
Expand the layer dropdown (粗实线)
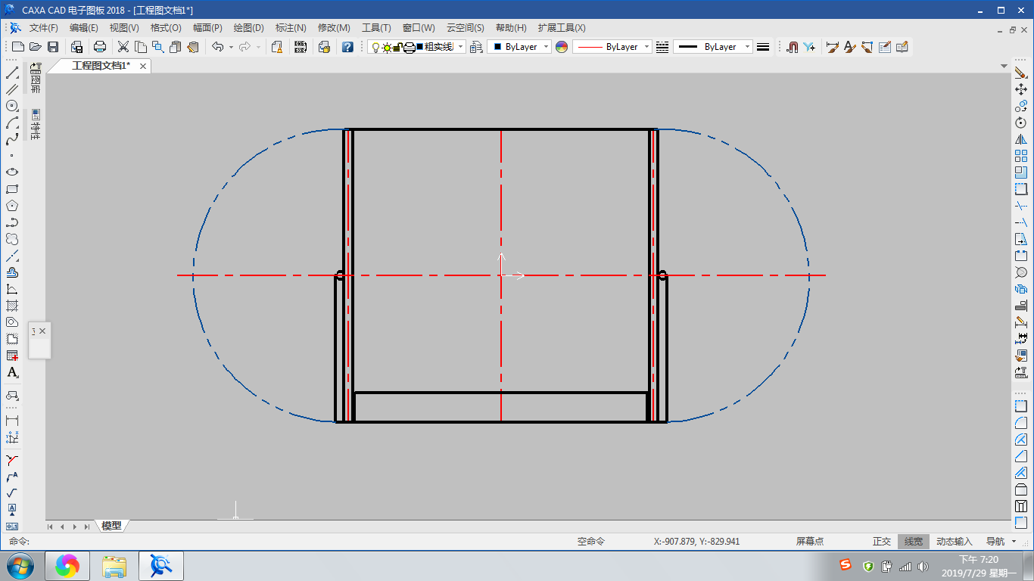tap(460, 47)
